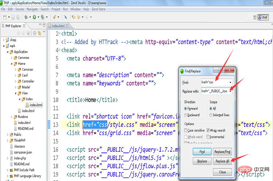Collapse the View folder in the tree
This screenshot has height=181, width=273.
tap(16, 93)
